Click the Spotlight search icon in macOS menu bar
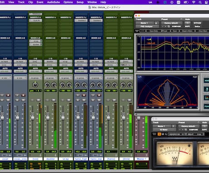The height and width of the screenshot is (173, 209). pyautogui.click(x=200, y=2)
